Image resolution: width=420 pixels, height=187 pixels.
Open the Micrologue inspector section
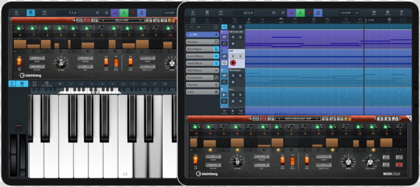(202, 49)
